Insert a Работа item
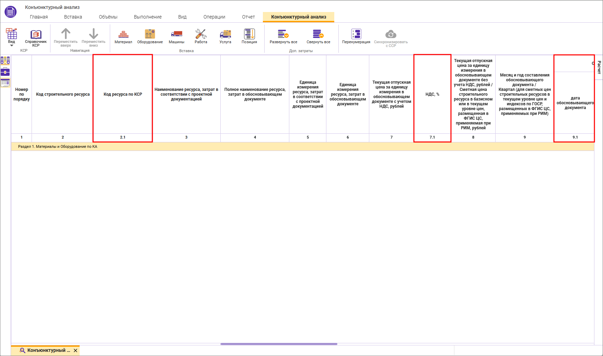603x356 pixels. (x=201, y=37)
